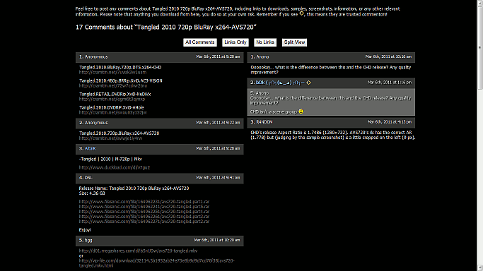The image size is (483, 271).
Task: Open filesonic avs720-tangled.part4.rar link
Action: pyautogui.click(x=144, y=212)
